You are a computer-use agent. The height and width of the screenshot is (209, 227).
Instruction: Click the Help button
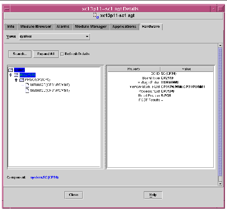point(153,195)
